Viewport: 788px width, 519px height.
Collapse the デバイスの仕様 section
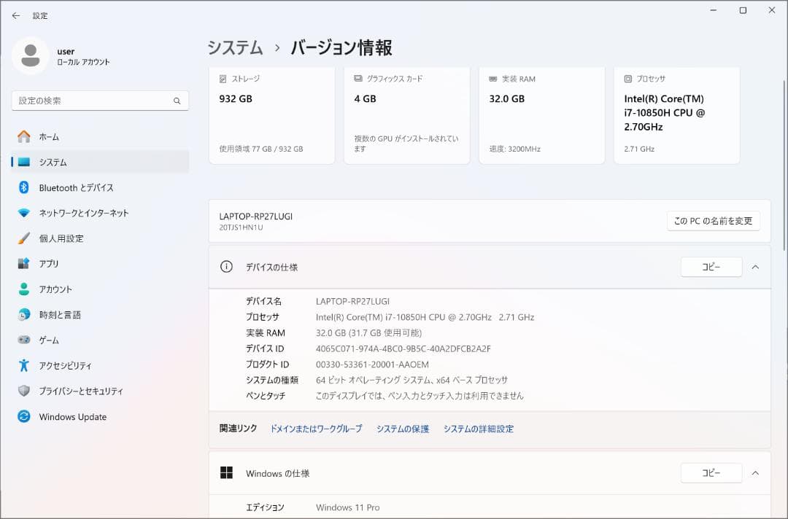[x=756, y=267]
